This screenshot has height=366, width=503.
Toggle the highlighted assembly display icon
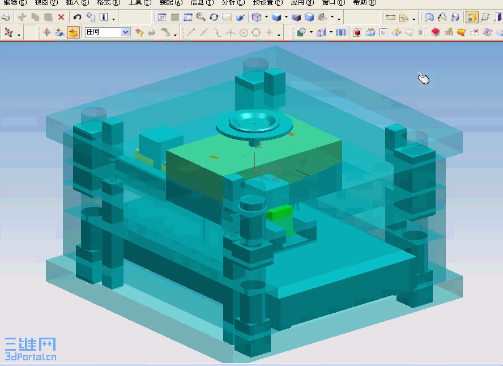click(x=471, y=17)
